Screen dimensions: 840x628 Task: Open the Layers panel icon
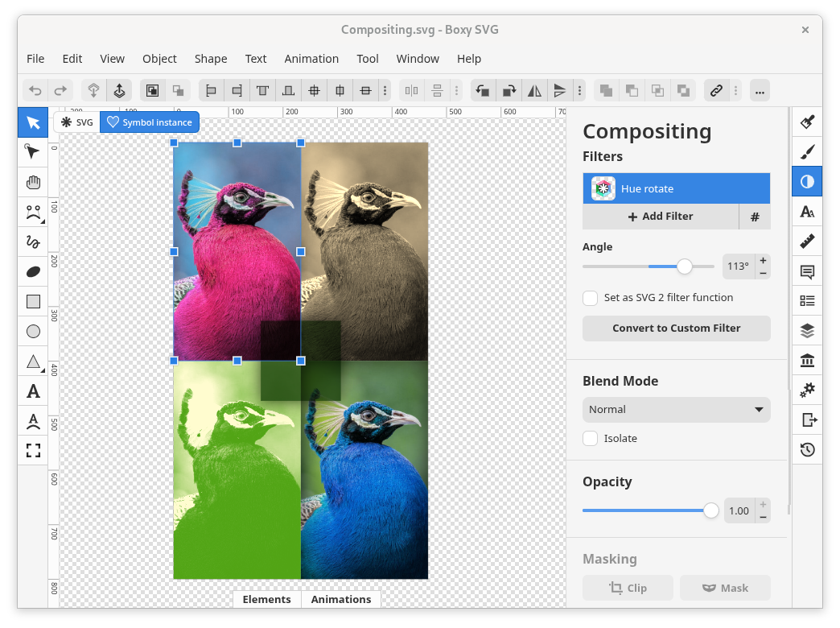pos(807,330)
